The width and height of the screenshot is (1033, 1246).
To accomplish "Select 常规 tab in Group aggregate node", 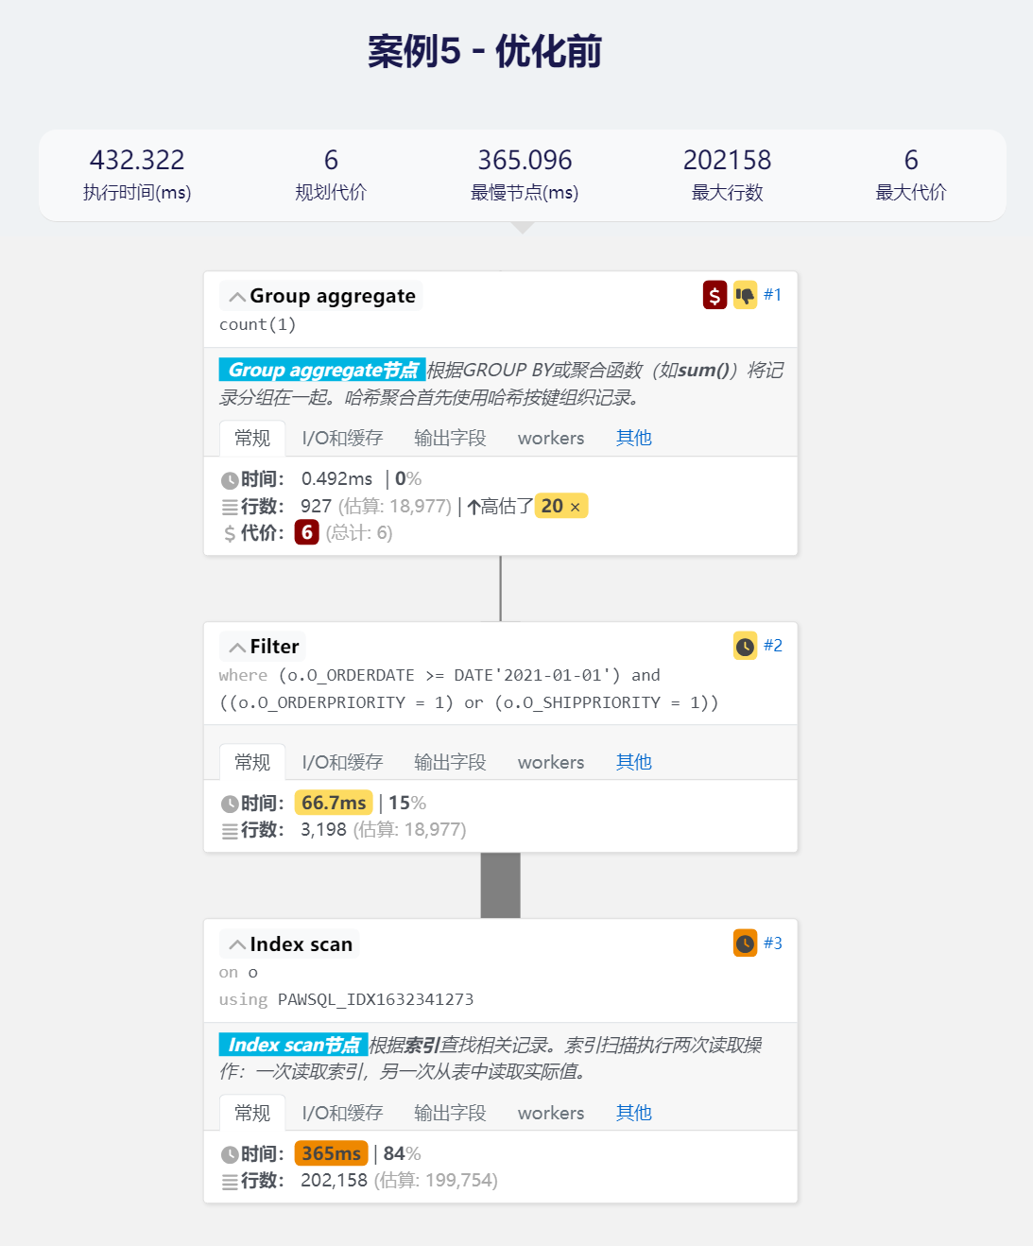I will pos(252,438).
